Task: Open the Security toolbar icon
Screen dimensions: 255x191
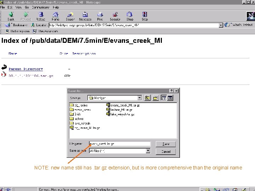Action: coord(115,16)
